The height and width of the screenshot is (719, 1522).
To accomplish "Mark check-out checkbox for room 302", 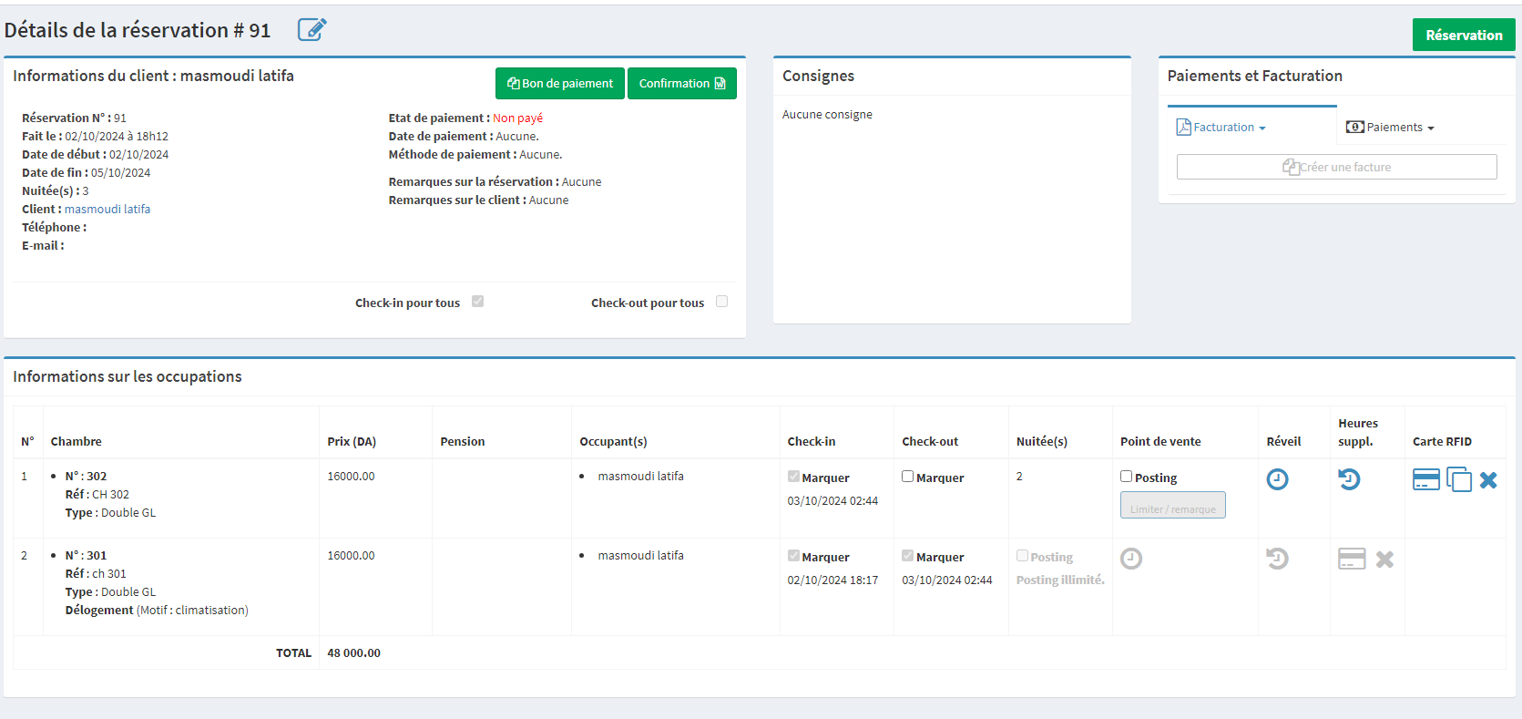I will 907,477.
